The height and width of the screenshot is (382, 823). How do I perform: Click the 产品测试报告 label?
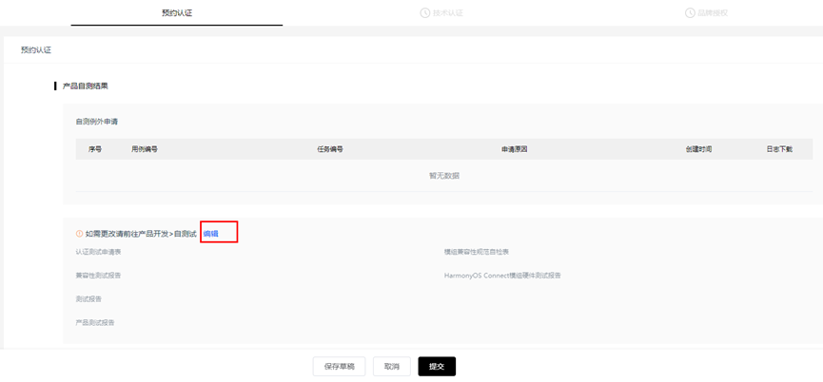[x=95, y=323]
